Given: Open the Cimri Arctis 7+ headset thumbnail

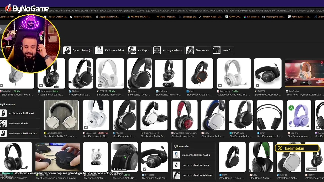Looking at the screenshot, I should (x=270, y=115).
